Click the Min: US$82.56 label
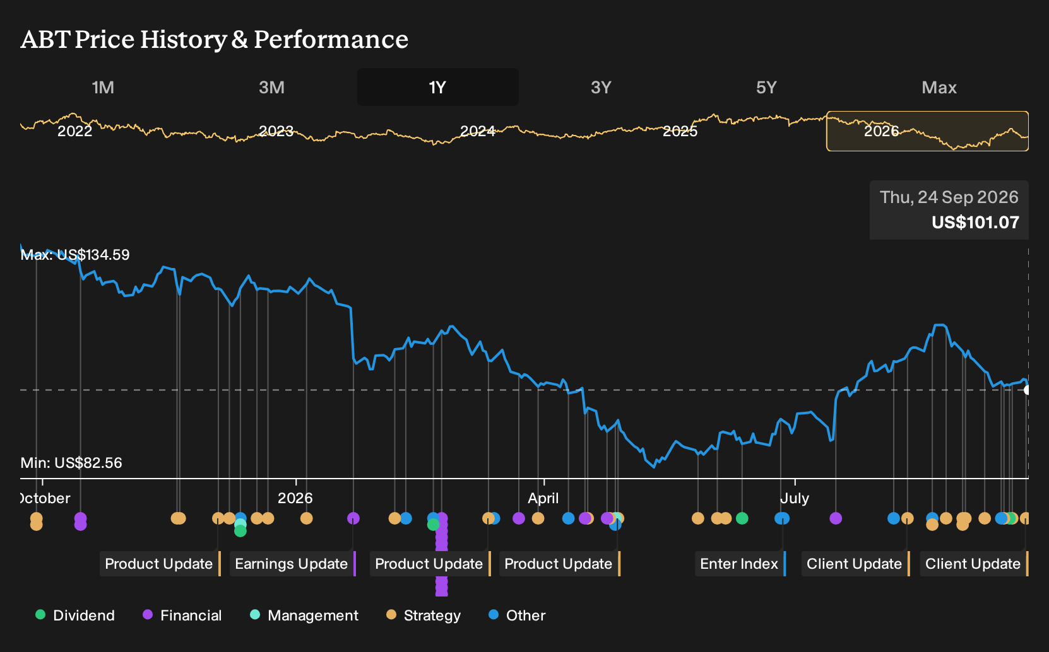Image resolution: width=1049 pixels, height=652 pixels. [71, 463]
